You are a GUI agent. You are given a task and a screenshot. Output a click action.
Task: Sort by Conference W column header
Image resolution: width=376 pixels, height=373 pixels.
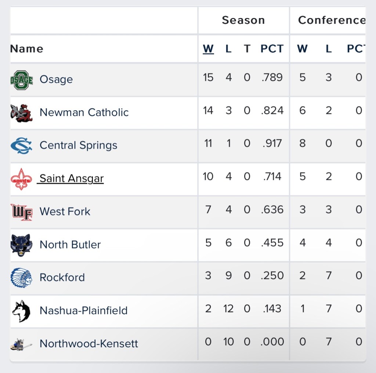coord(302,49)
